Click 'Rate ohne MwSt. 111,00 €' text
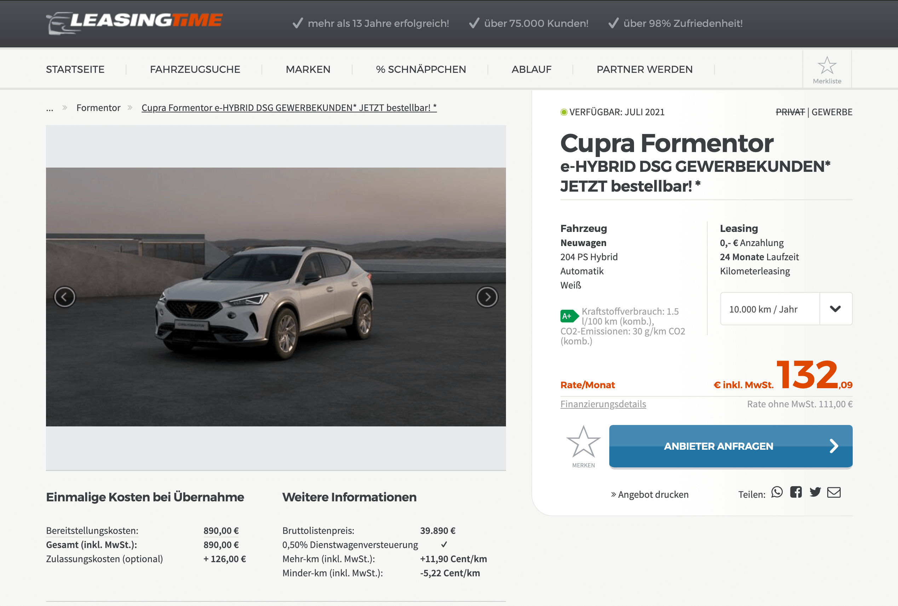This screenshot has width=898, height=606. tap(800, 404)
